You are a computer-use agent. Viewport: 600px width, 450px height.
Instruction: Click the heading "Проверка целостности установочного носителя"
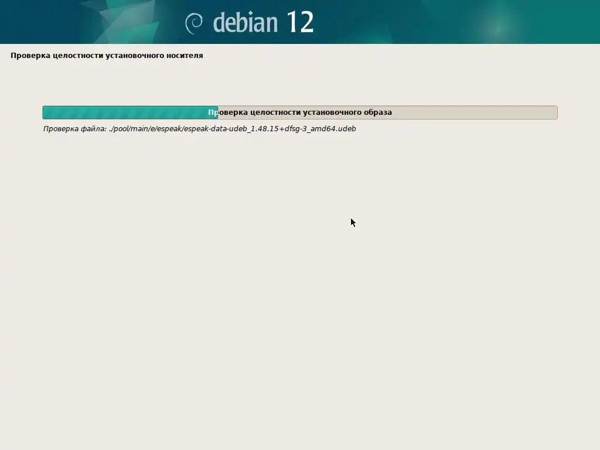[107, 56]
